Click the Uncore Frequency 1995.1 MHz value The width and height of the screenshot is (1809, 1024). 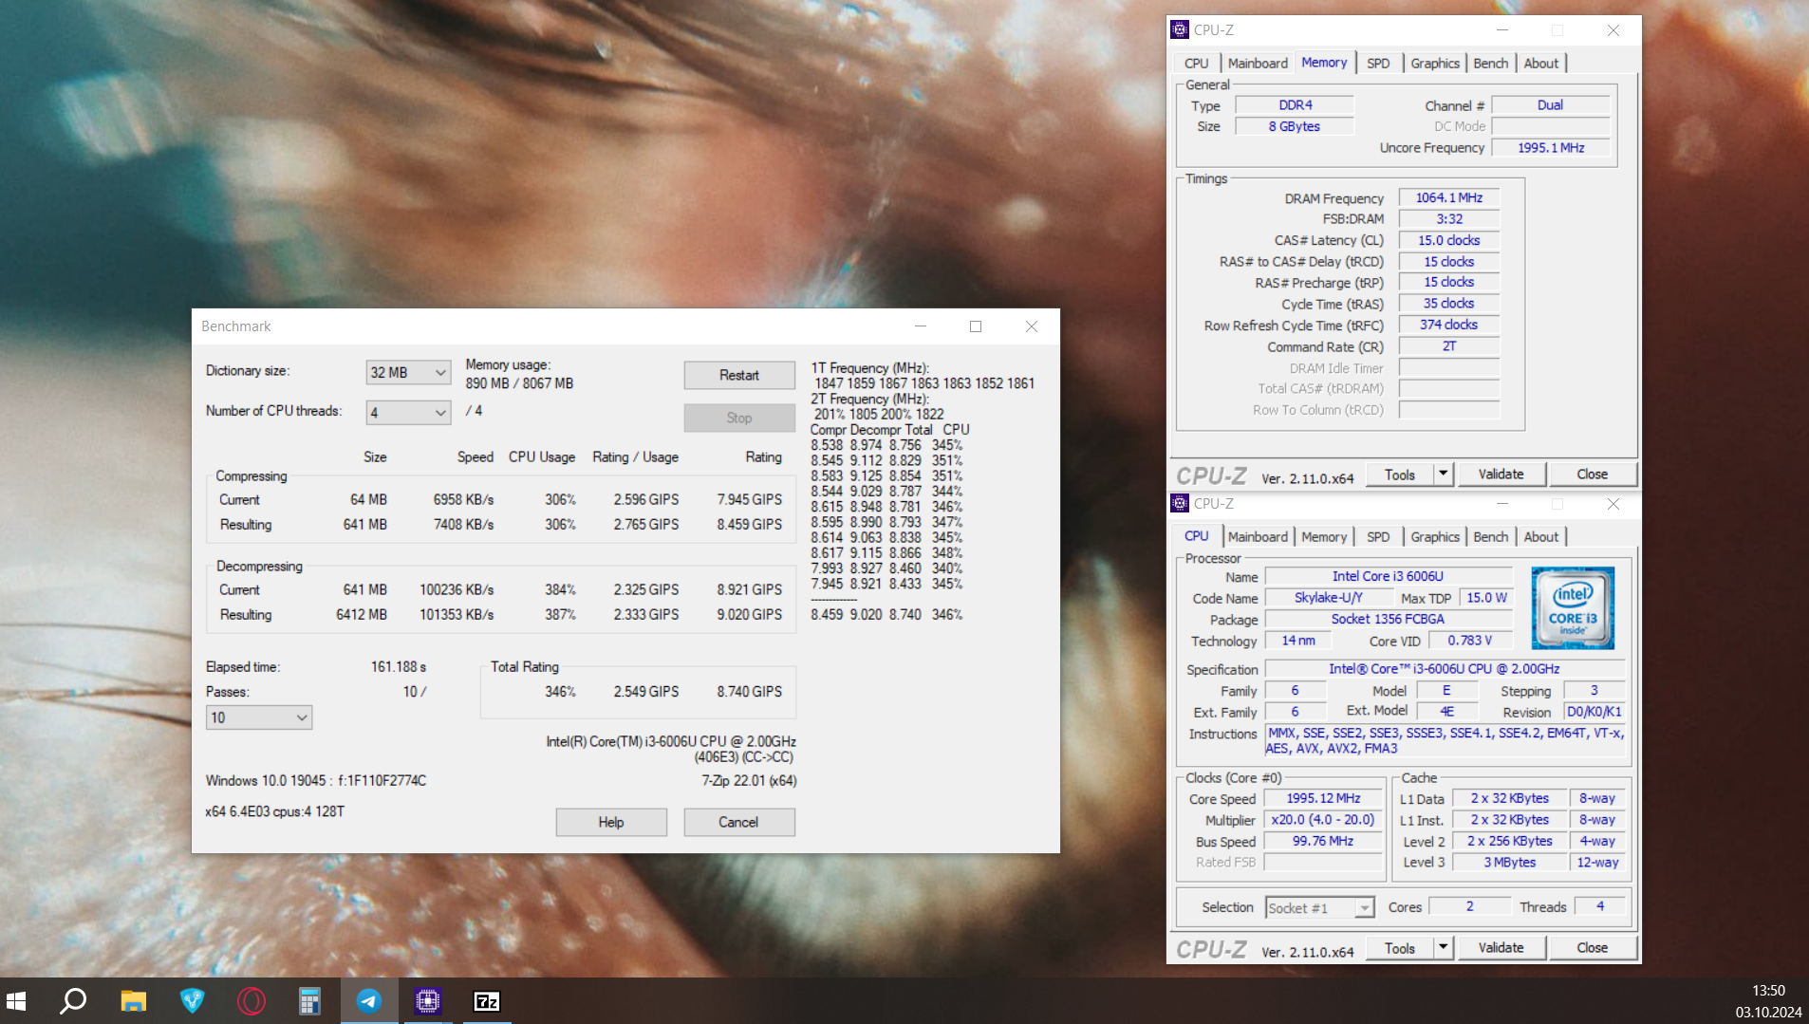[x=1551, y=147]
